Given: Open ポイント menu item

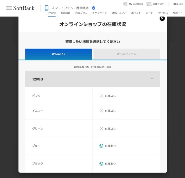Looking at the screenshot, I should click(136, 13).
